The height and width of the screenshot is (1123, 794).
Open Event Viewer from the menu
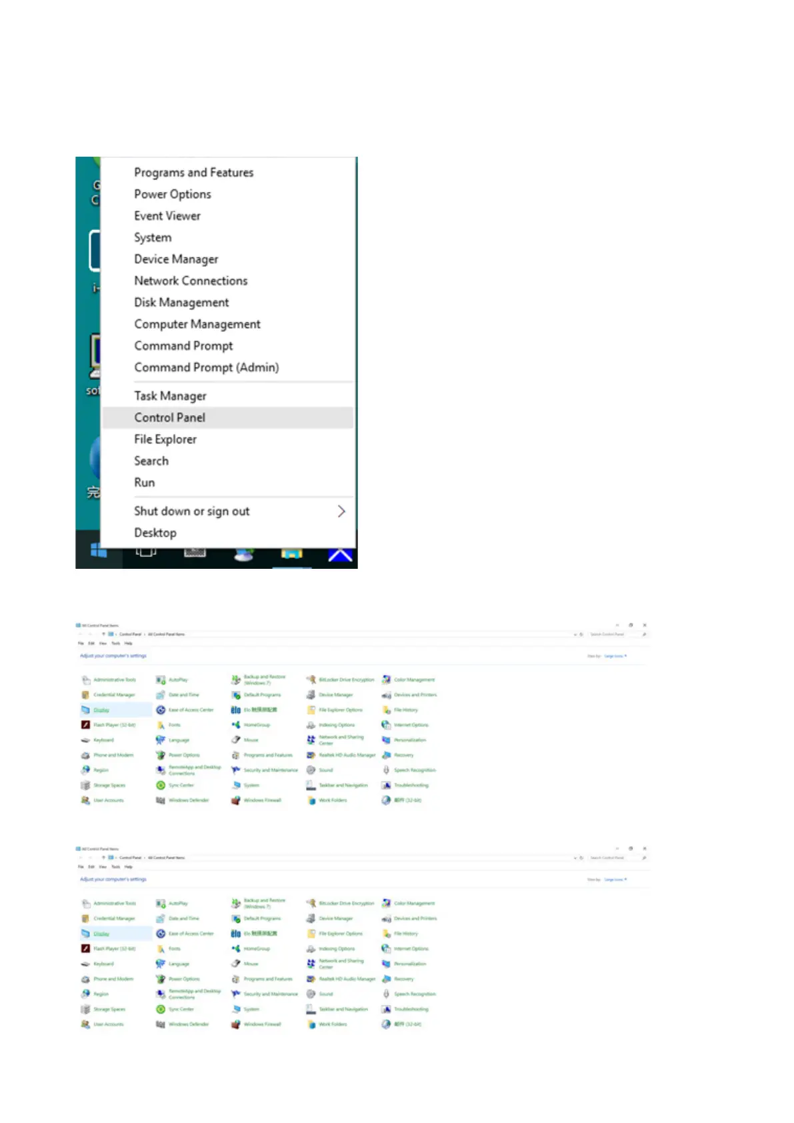coord(167,216)
